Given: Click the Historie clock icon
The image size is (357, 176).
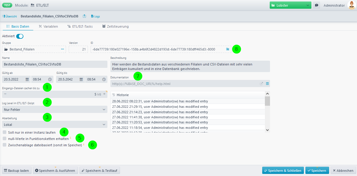Looking at the screenshot, I should coord(114,95).
